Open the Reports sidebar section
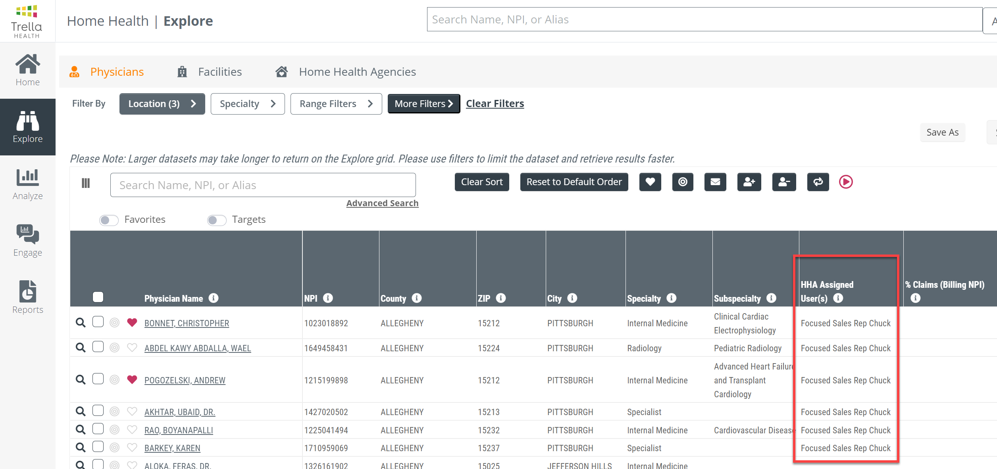 click(28, 298)
